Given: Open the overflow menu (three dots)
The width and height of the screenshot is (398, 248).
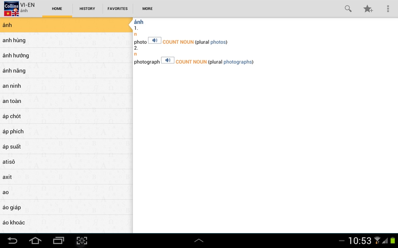Looking at the screenshot, I should [x=388, y=9].
